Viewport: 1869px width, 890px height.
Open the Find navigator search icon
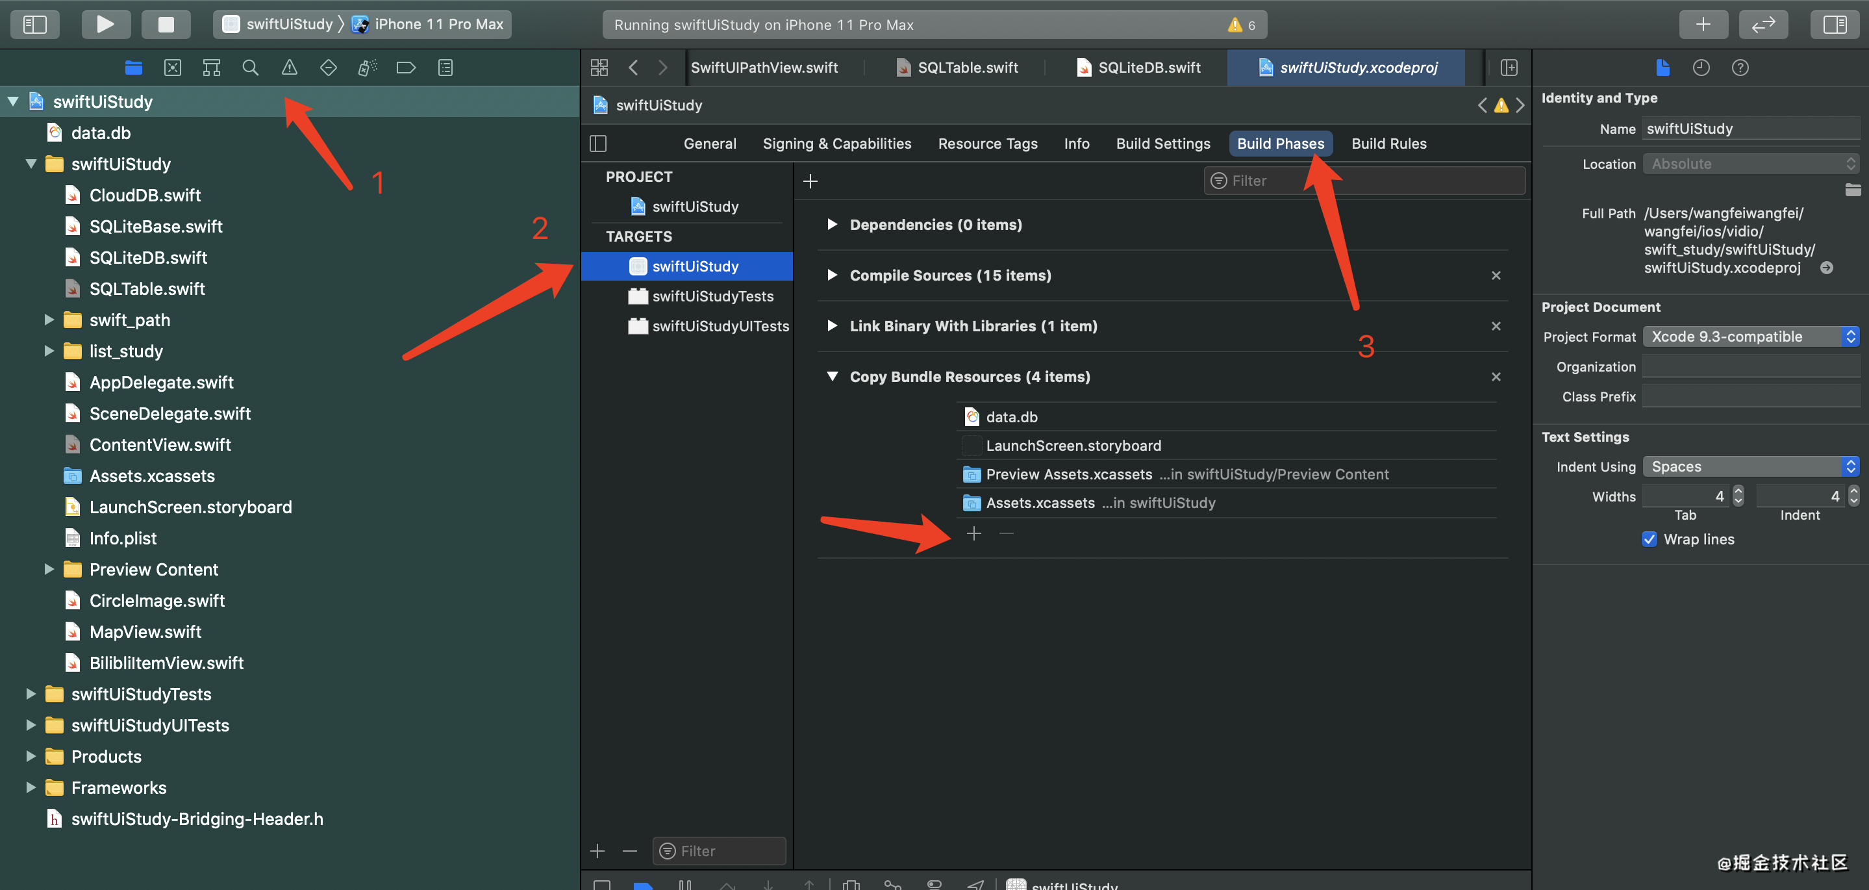250,68
